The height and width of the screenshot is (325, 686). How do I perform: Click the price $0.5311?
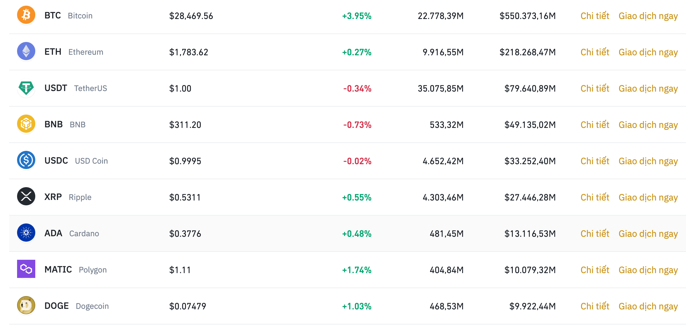(x=185, y=197)
